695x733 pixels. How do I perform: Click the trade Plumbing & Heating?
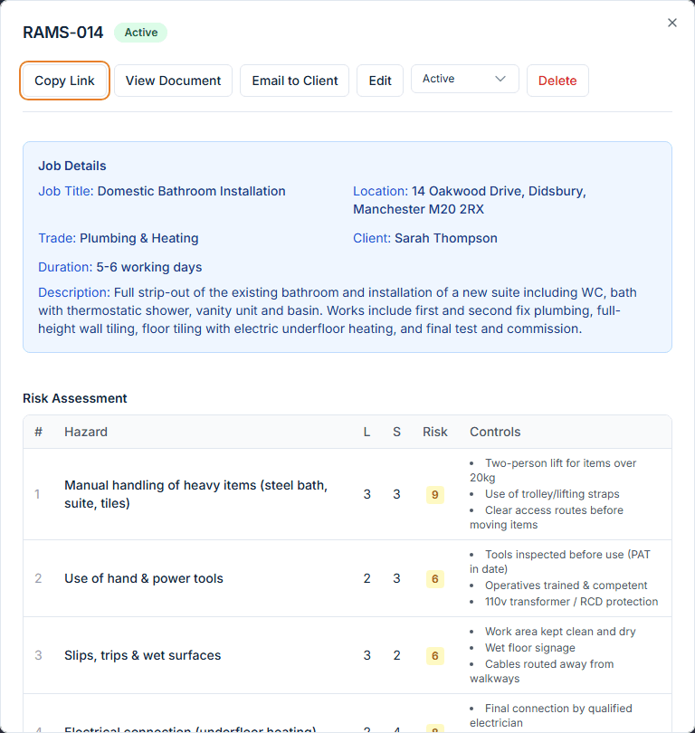pyautogui.click(x=138, y=238)
